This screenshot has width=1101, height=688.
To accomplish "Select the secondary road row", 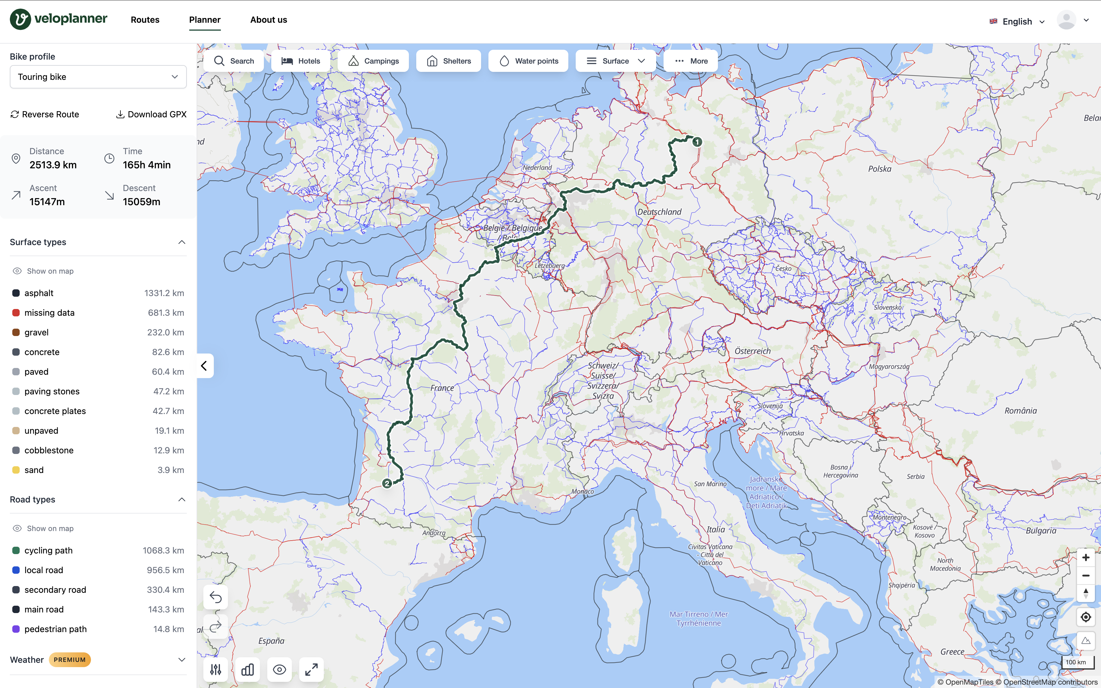I will [x=98, y=590].
